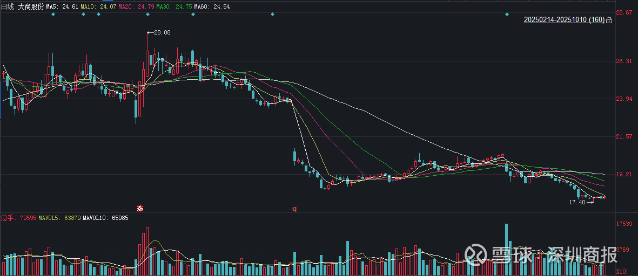Open the 总手 volume indicator label
The height and width of the screenshot is (276, 638).
pos(8,218)
